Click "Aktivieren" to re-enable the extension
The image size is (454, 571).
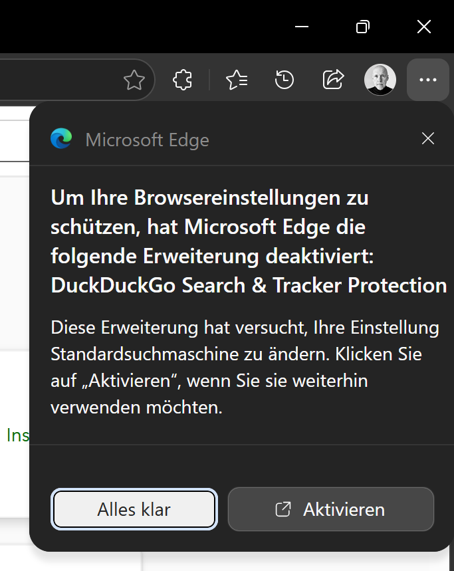click(x=331, y=510)
